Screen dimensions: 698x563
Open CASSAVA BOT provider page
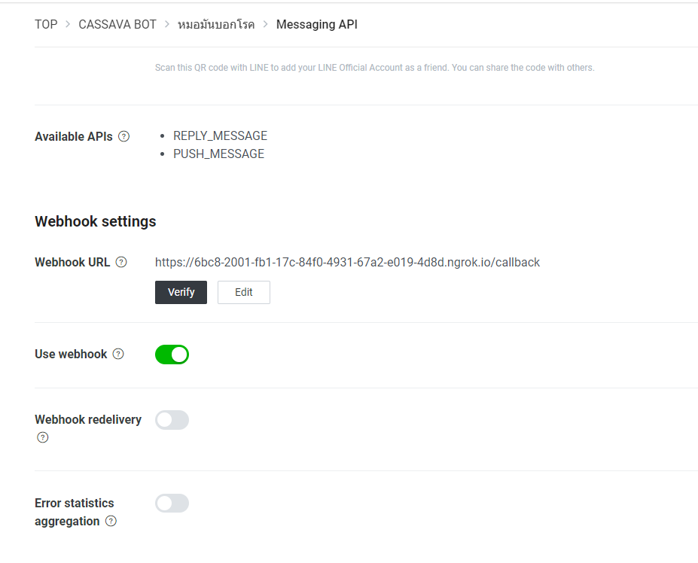117,24
